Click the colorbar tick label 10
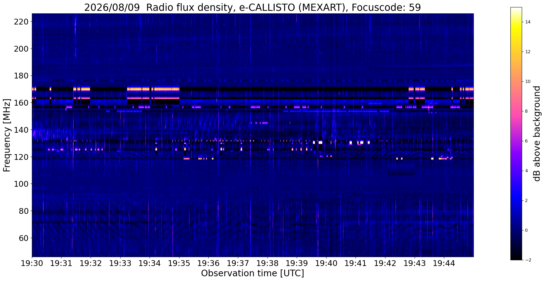This screenshot has height=281, width=545. click(x=528, y=82)
